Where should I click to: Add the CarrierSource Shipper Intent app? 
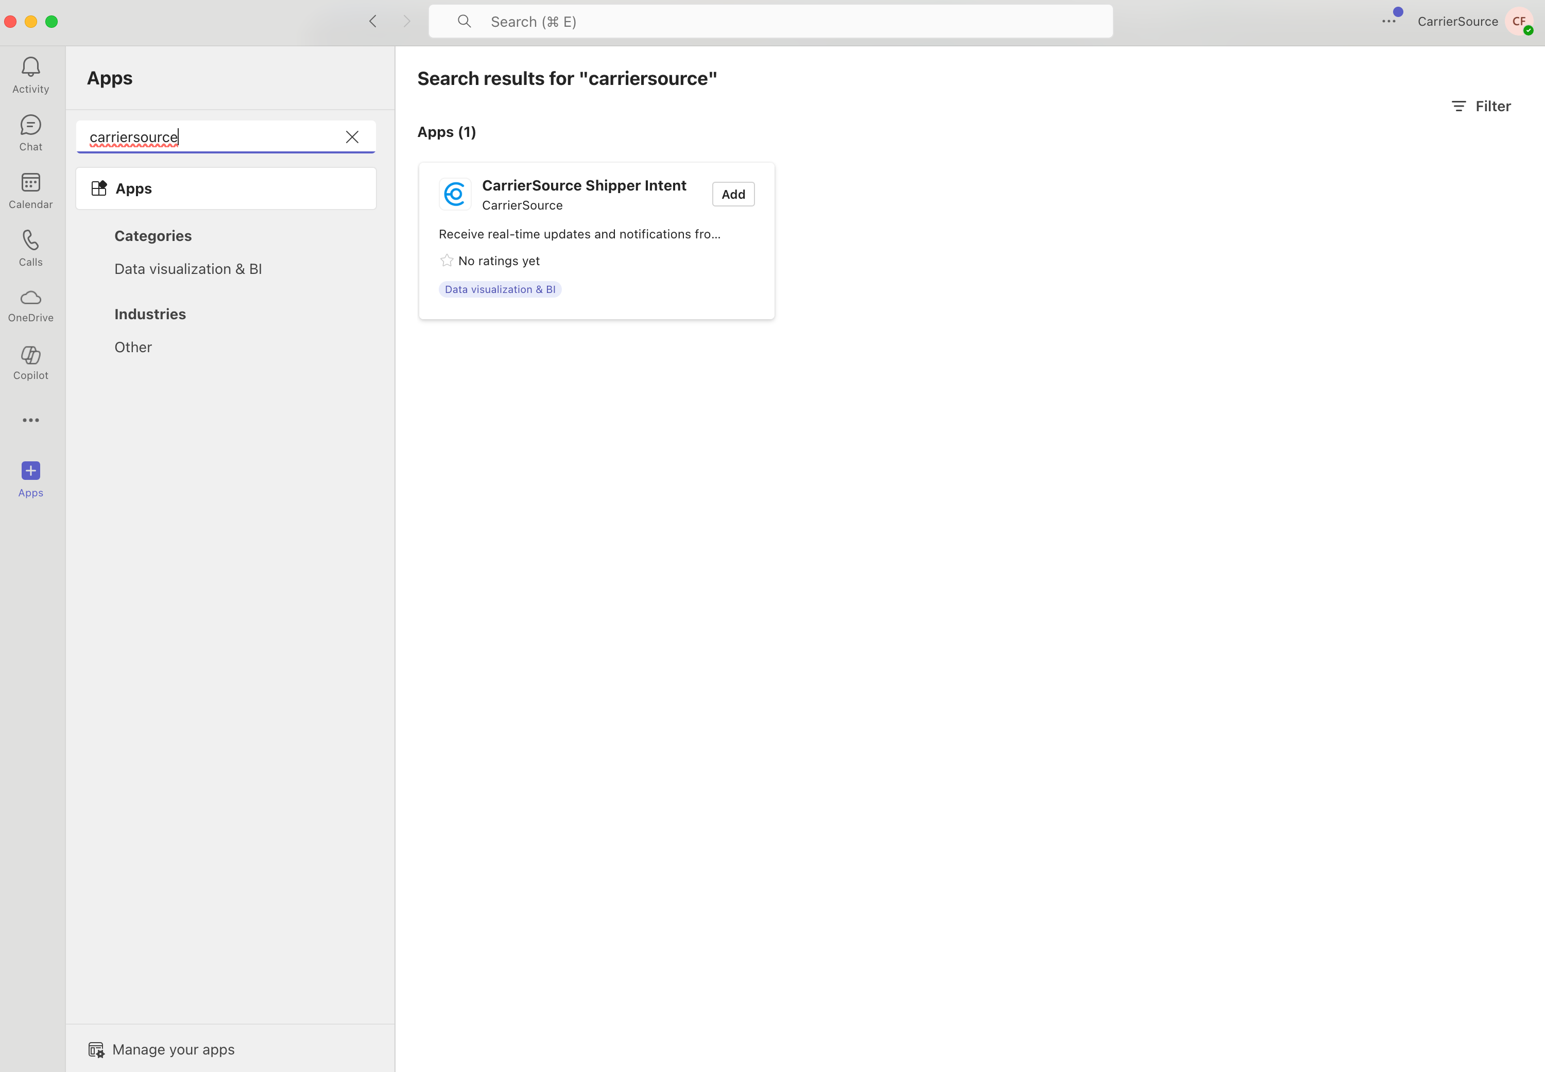733,194
